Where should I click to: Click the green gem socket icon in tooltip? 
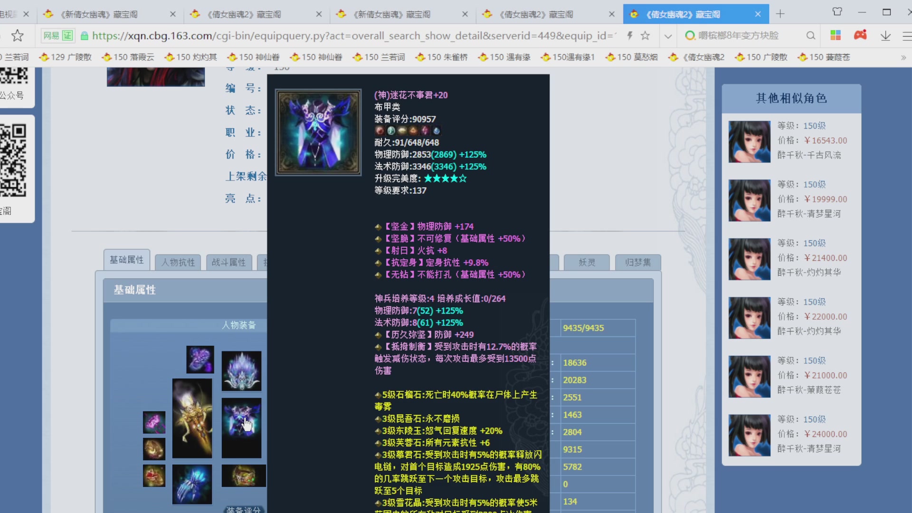pyautogui.click(x=391, y=131)
